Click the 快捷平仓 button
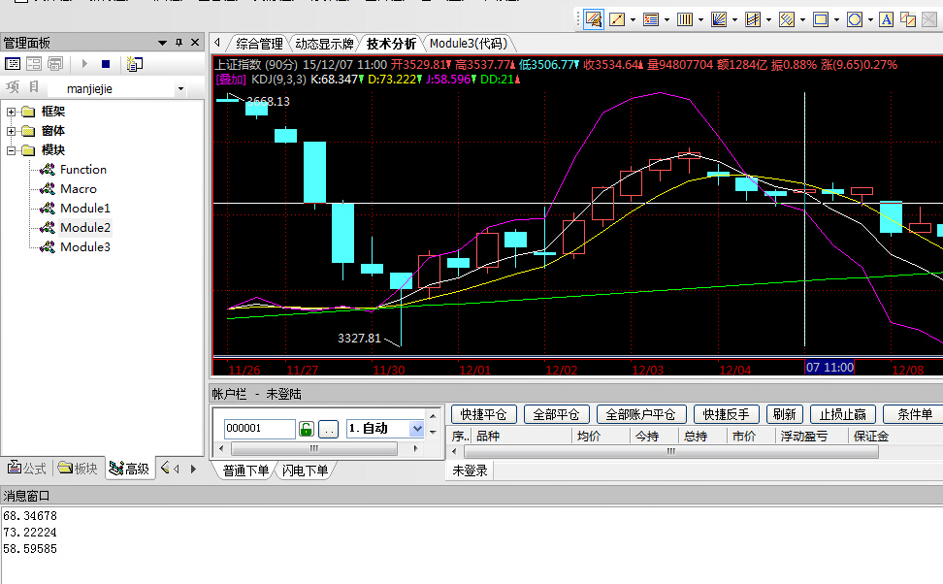943x584 pixels. (483, 414)
